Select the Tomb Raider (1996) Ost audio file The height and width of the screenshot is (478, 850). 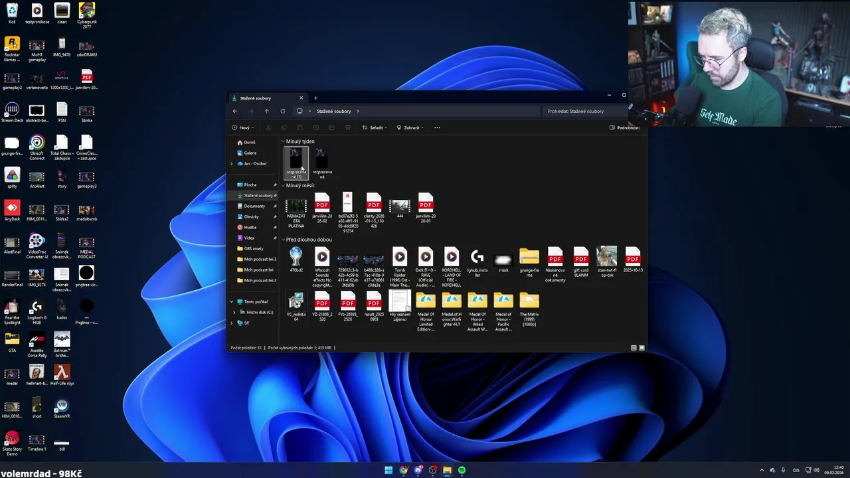(400, 268)
